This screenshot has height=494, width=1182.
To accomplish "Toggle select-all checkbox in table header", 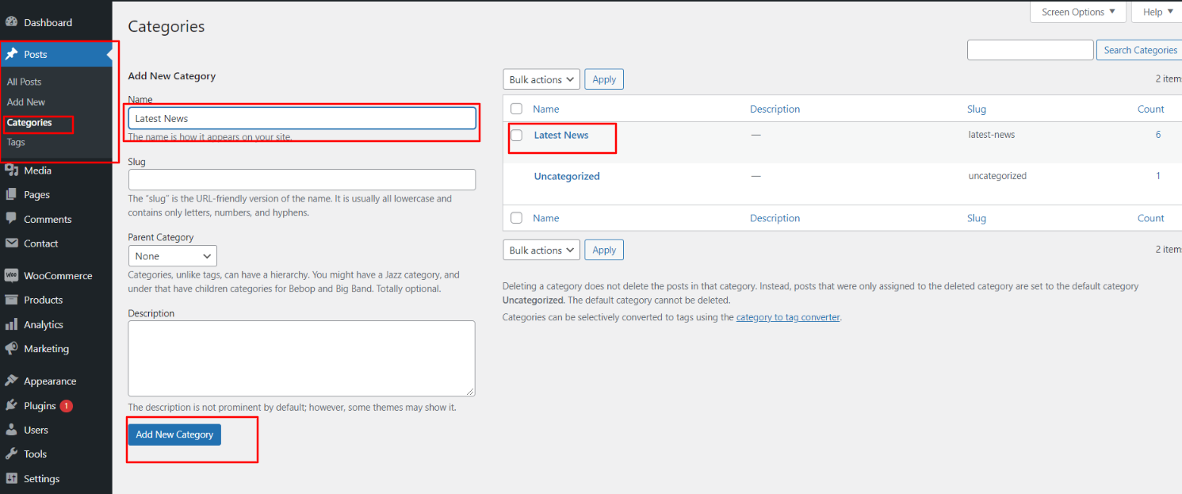I will click(x=517, y=109).
